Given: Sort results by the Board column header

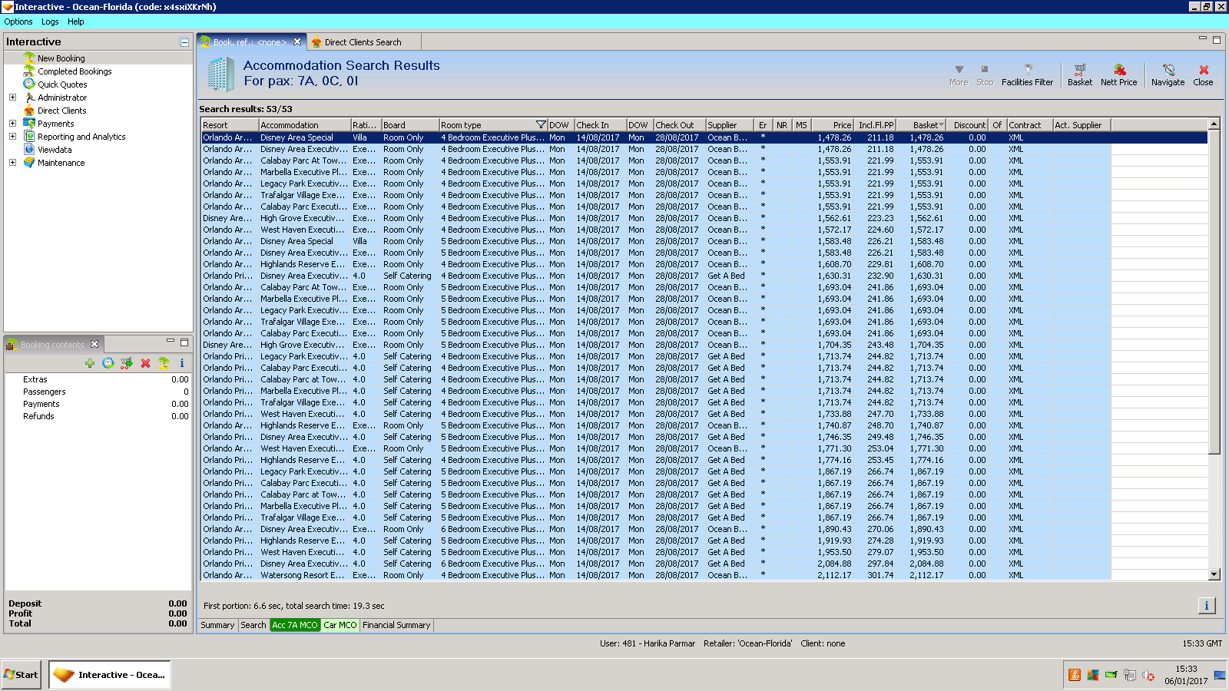Looking at the screenshot, I should click(x=410, y=125).
